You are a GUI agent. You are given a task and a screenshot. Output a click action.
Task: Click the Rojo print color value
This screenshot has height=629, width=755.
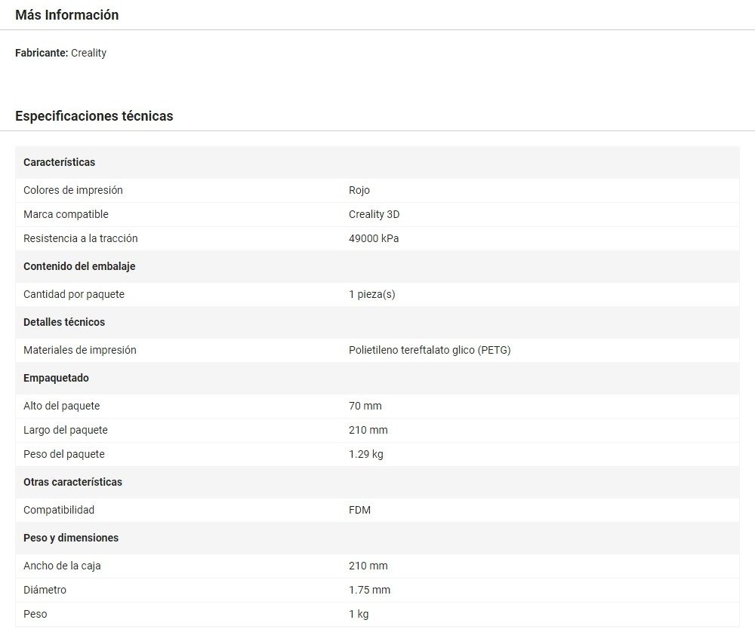pyautogui.click(x=359, y=190)
